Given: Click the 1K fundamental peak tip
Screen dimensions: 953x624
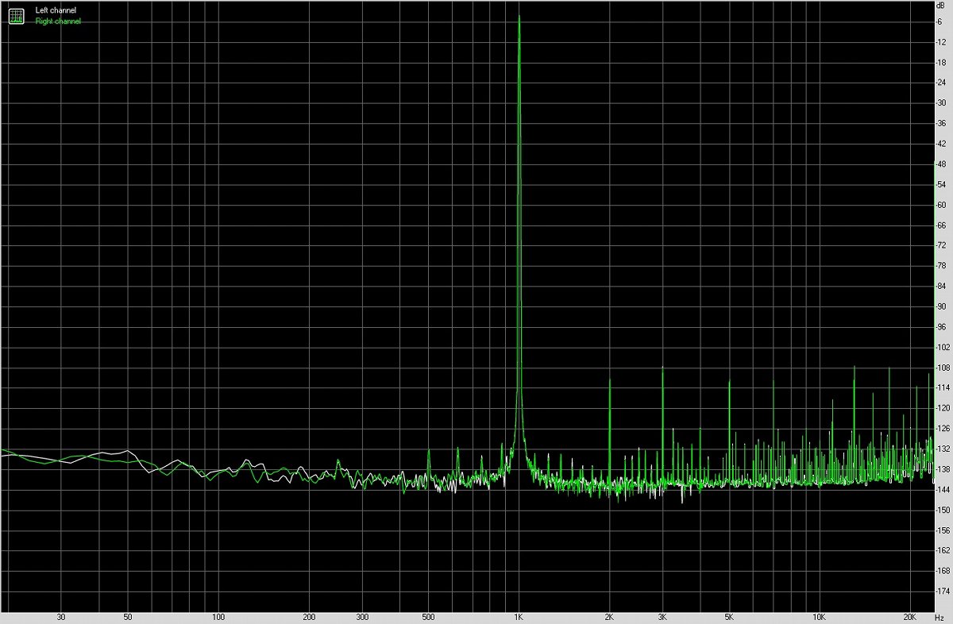Looking at the screenshot, I should (519, 17).
